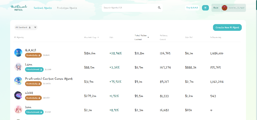Click the 24h Vol column header

(x=189, y=37)
